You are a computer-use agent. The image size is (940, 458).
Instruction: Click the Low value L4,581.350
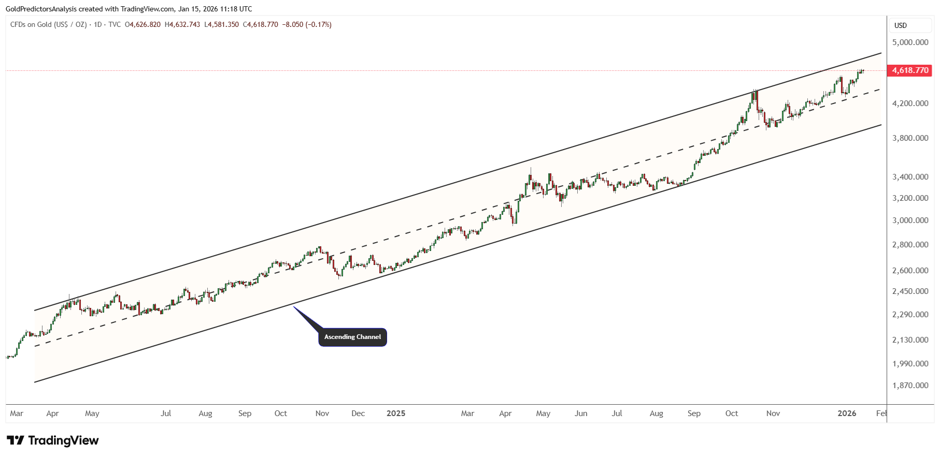(x=221, y=24)
